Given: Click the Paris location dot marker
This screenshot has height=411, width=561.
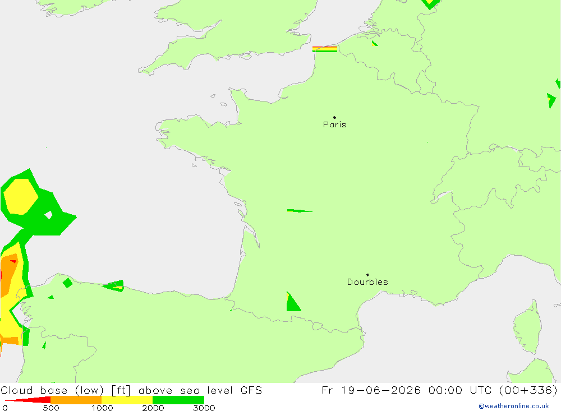Looking at the screenshot, I should pos(334,117).
